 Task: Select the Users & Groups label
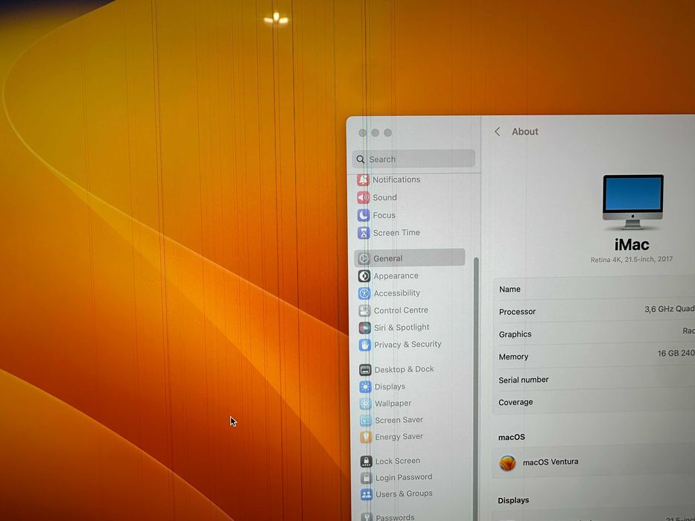(404, 493)
